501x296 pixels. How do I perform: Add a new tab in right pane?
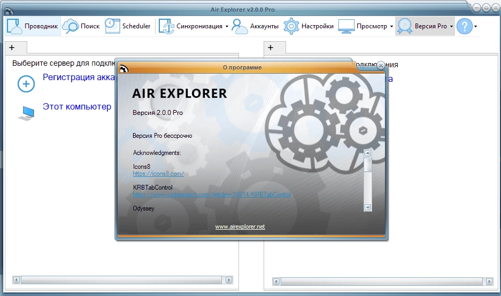(271, 48)
